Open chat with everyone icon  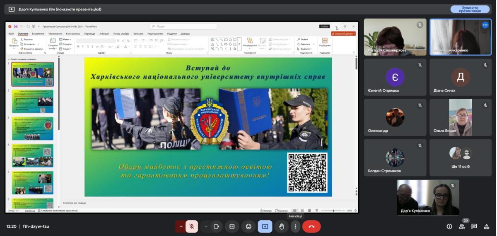(474, 226)
